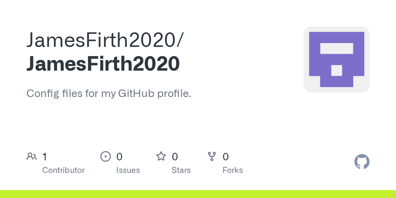The width and height of the screenshot is (396, 198).
Task: Click the Forks branch icon
Action: (212, 156)
